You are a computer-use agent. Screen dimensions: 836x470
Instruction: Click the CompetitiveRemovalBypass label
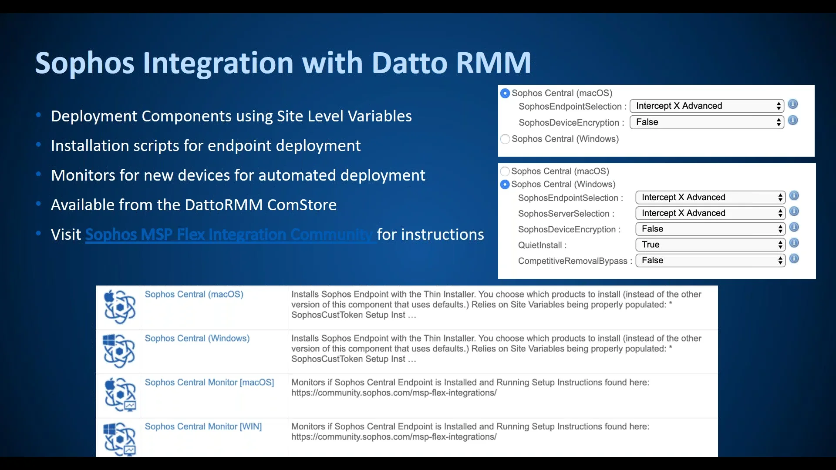click(575, 261)
